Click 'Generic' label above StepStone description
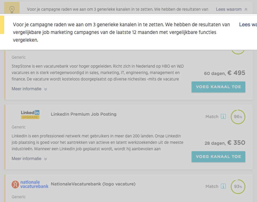The height and width of the screenshot is (202, 257). (x=19, y=57)
